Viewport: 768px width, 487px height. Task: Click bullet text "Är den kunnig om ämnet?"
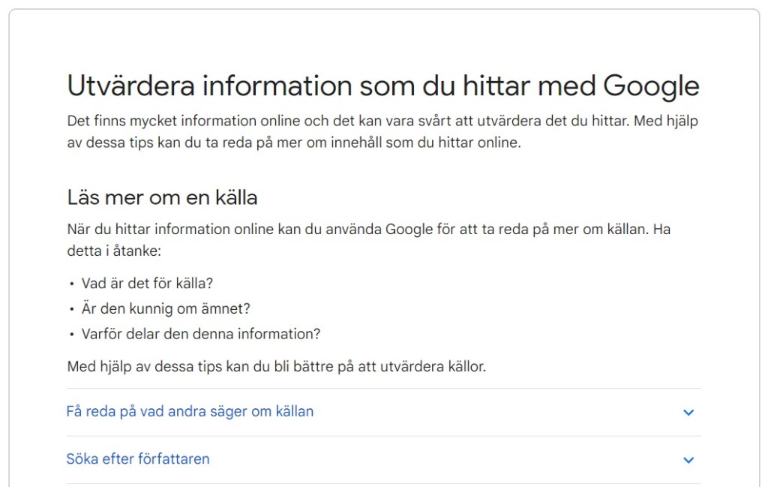click(166, 308)
